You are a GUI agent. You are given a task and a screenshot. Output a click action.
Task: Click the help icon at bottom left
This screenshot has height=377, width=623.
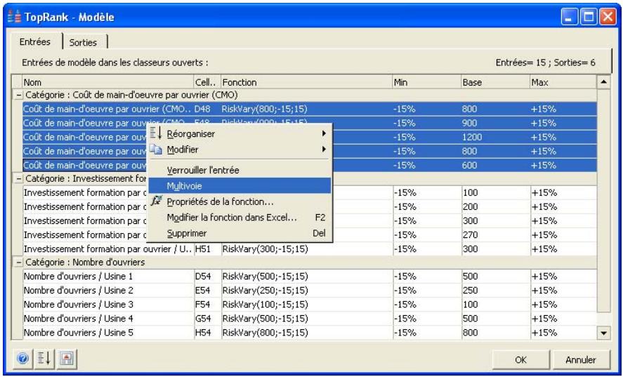[x=23, y=359]
